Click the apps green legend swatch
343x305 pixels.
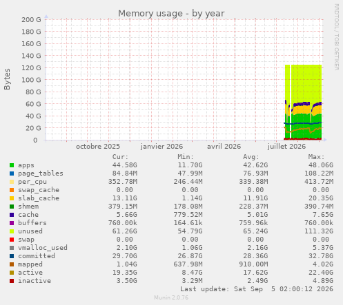tap(12, 165)
